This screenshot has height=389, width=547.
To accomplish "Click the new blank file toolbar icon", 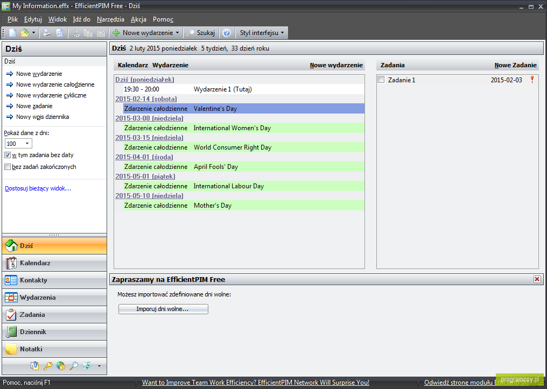I will coord(12,33).
